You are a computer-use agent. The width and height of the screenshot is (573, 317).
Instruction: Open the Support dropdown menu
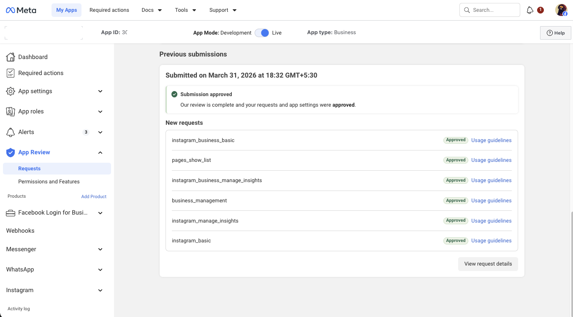coord(223,10)
